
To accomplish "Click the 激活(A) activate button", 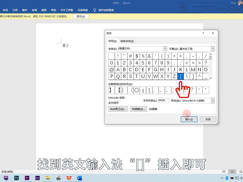I will click(x=81, y=16).
